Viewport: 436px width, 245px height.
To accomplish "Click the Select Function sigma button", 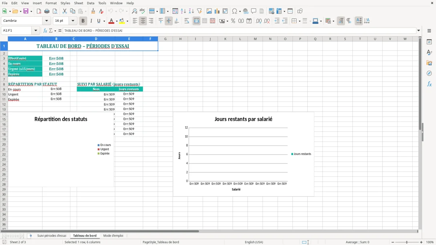I will click(x=51, y=31).
